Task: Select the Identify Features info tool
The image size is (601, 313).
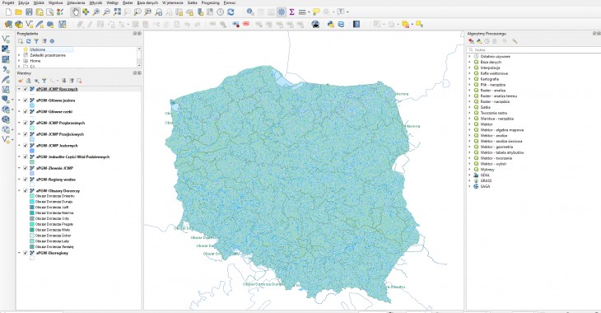Action: click(x=250, y=12)
